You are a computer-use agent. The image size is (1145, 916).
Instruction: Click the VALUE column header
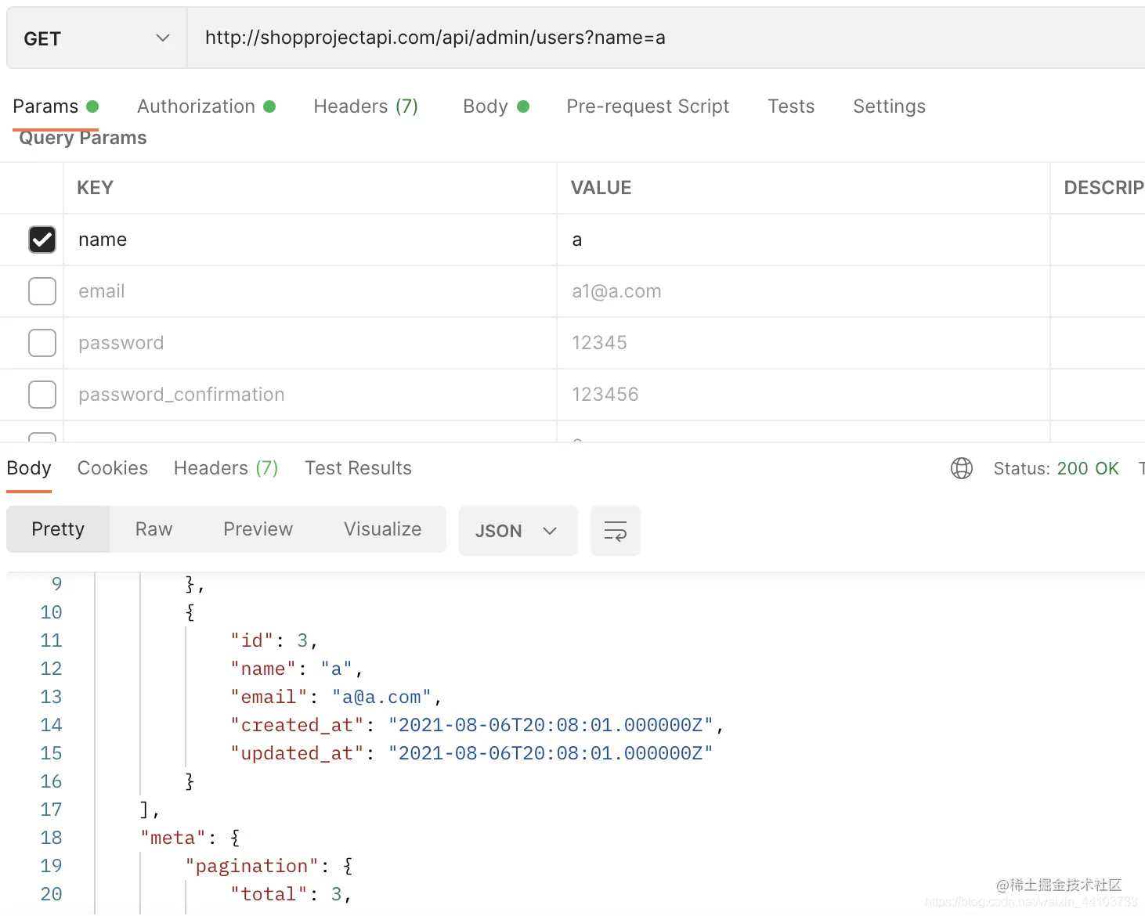[601, 188]
